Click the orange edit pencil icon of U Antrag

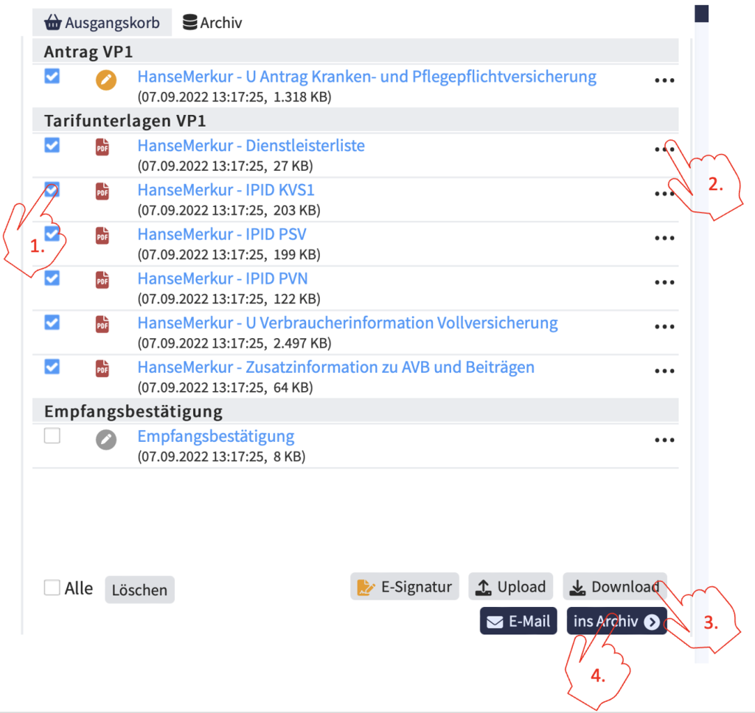pyautogui.click(x=106, y=80)
